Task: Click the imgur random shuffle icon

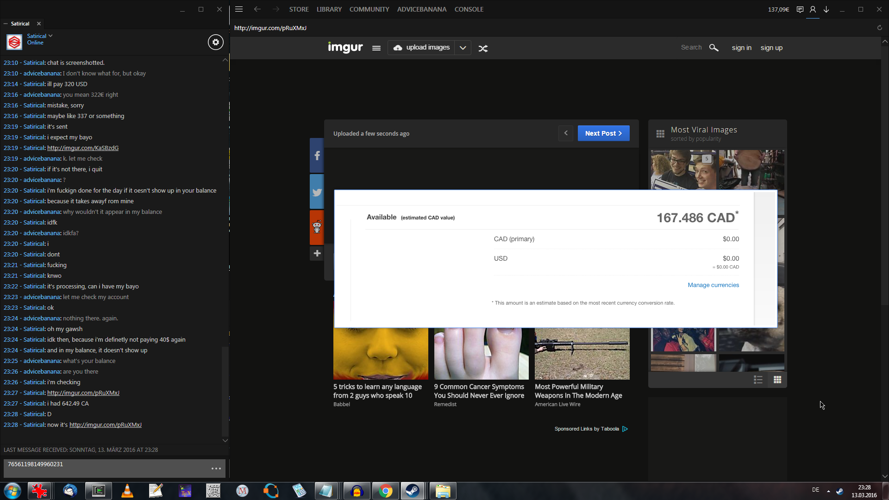Action: (x=483, y=48)
